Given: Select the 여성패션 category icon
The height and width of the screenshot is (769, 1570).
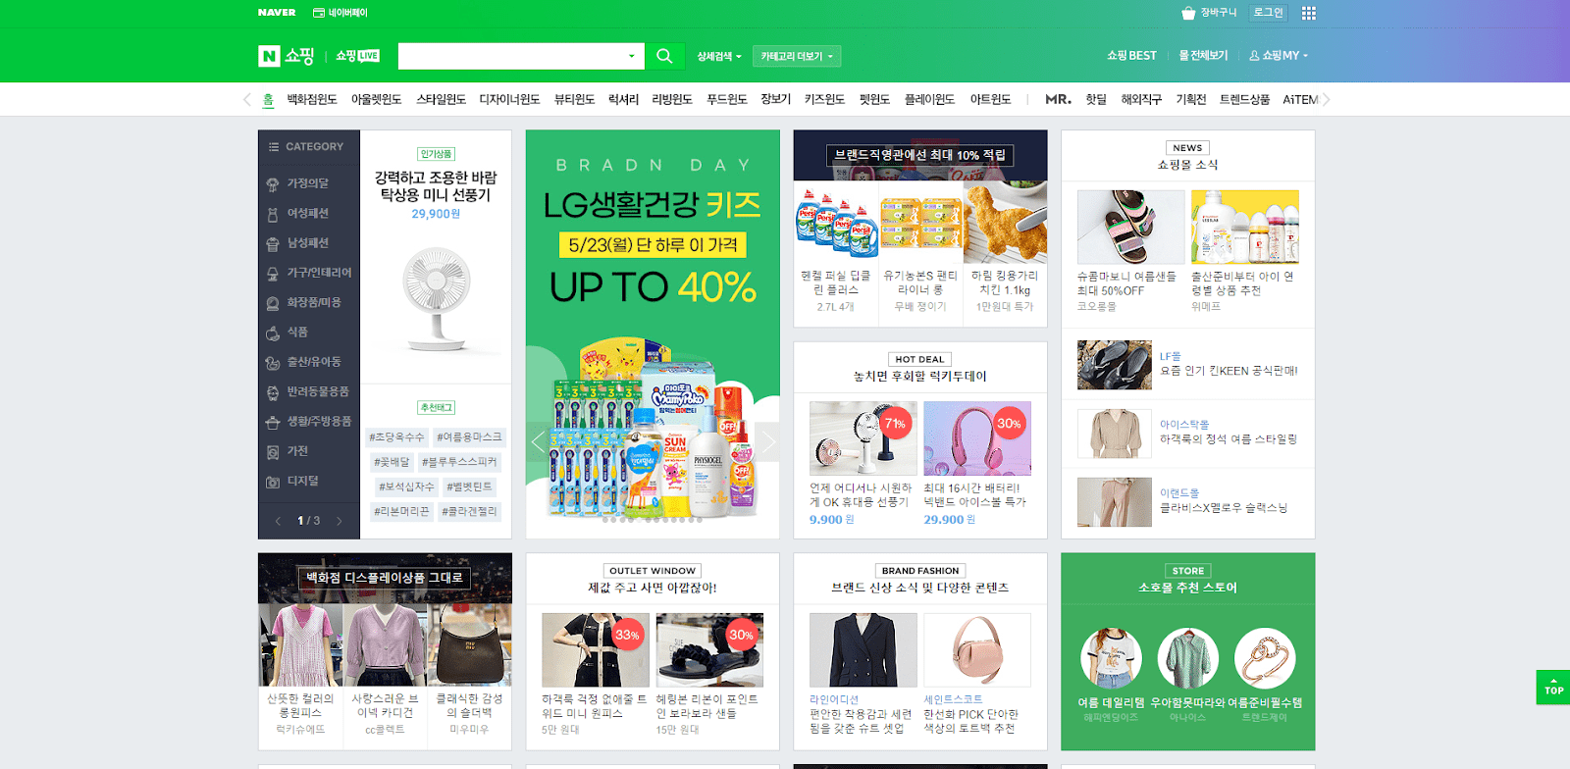Looking at the screenshot, I should (273, 214).
